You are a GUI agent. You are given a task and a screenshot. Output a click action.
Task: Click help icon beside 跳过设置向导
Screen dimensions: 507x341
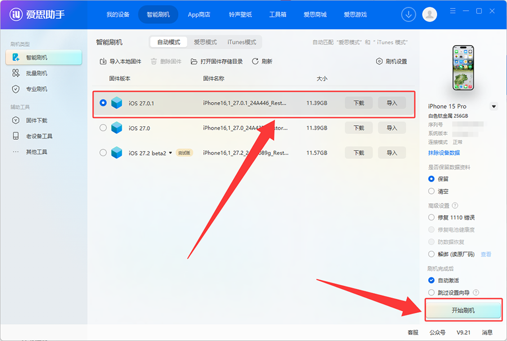(476, 293)
